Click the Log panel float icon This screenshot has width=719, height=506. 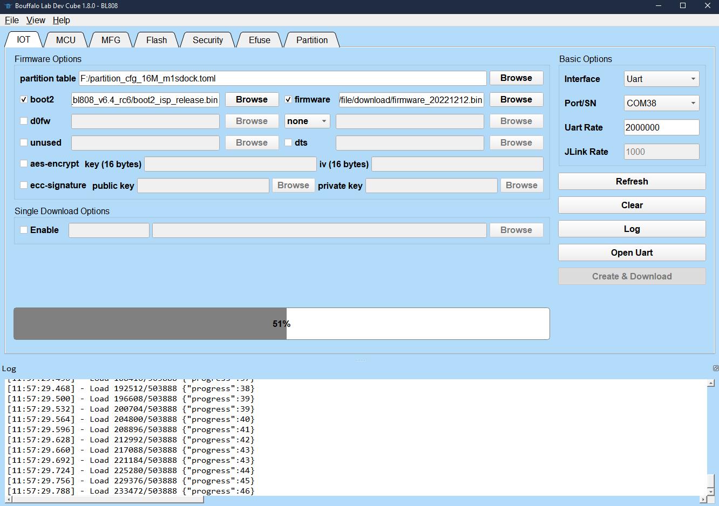click(715, 368)
